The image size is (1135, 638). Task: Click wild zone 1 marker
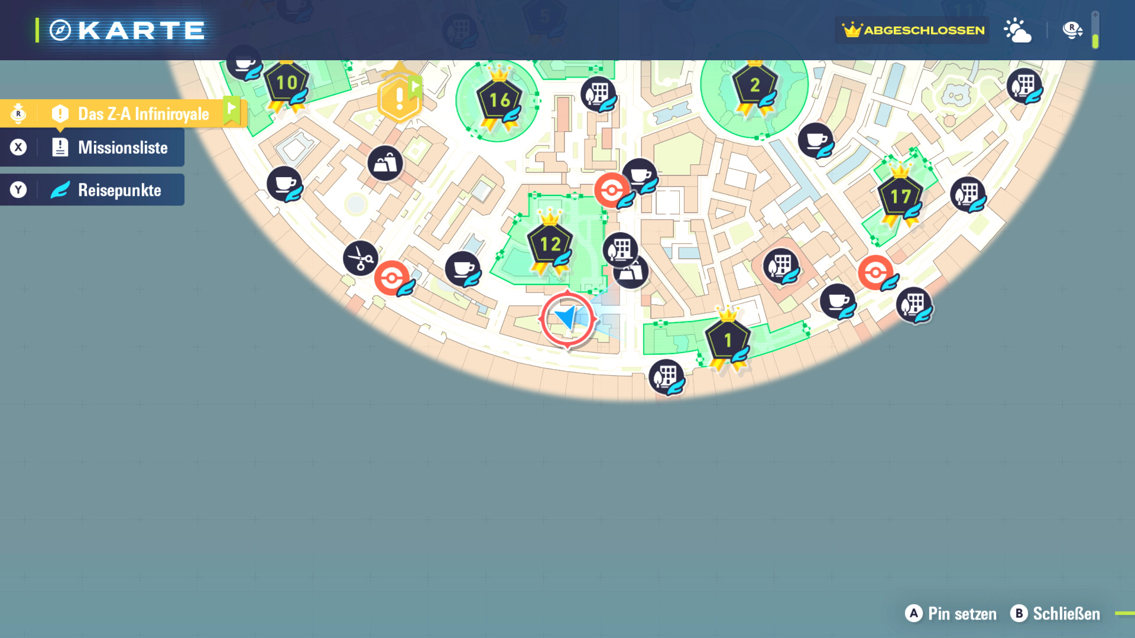[x=728, y=340]
